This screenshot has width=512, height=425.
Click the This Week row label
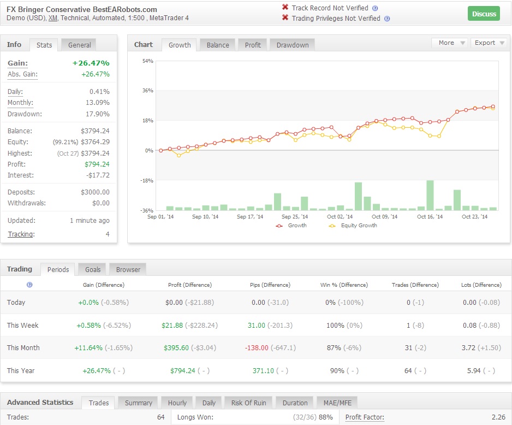coord(22,326)
